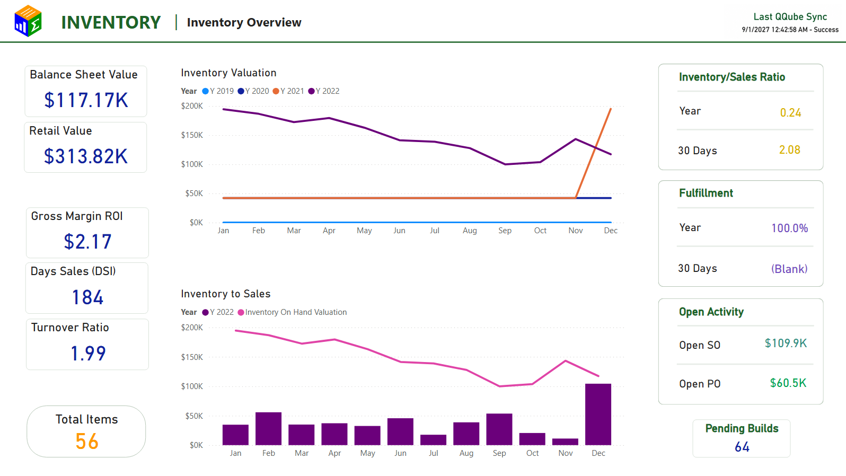The height and width of the screenshot is (476, 846).
Task: Click the INVENTORY page heading
Action: [x=111, y=22]
